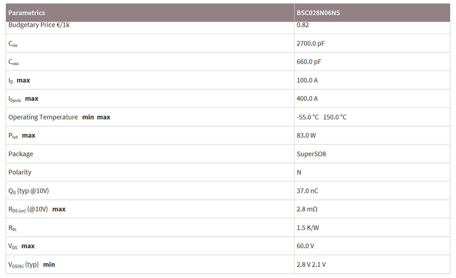Viewport: 456px width, 278px height.
Task: Select the Ciss parameter label
Action: click(13, 44)
